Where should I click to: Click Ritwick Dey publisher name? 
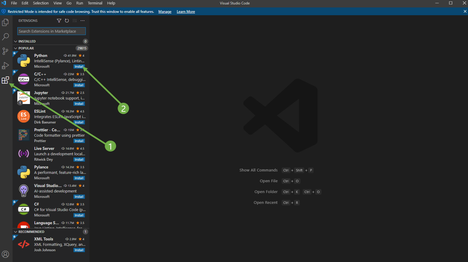43,160
